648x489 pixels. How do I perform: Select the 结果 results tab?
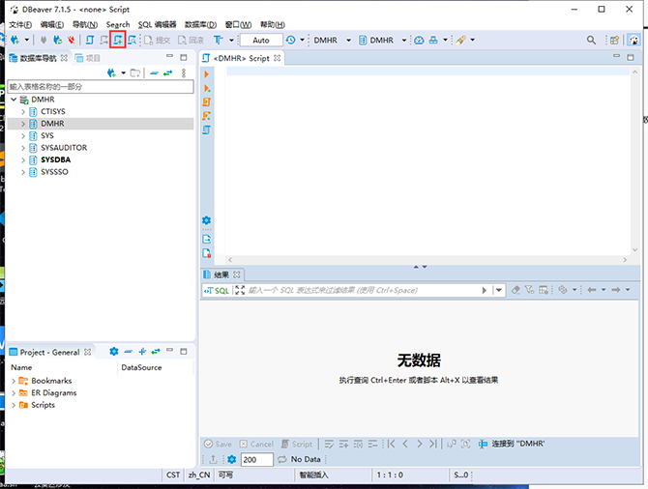pos(221,274)
